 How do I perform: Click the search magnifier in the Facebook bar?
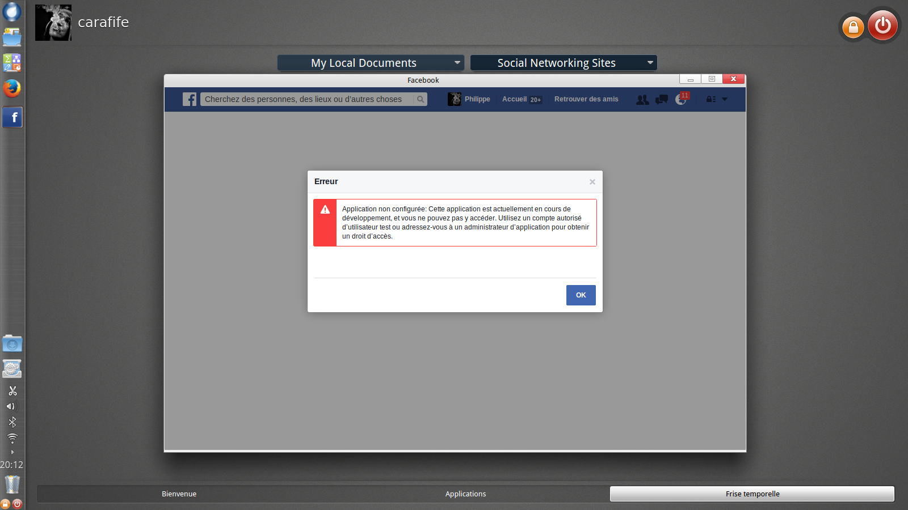[421, 99]
